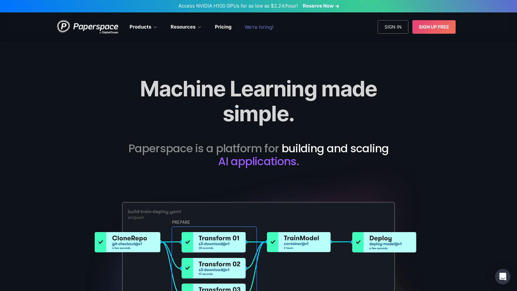The image size is (517, 291).
Task: Select the TrainModel pipeline node
Action: click(298, 242)
